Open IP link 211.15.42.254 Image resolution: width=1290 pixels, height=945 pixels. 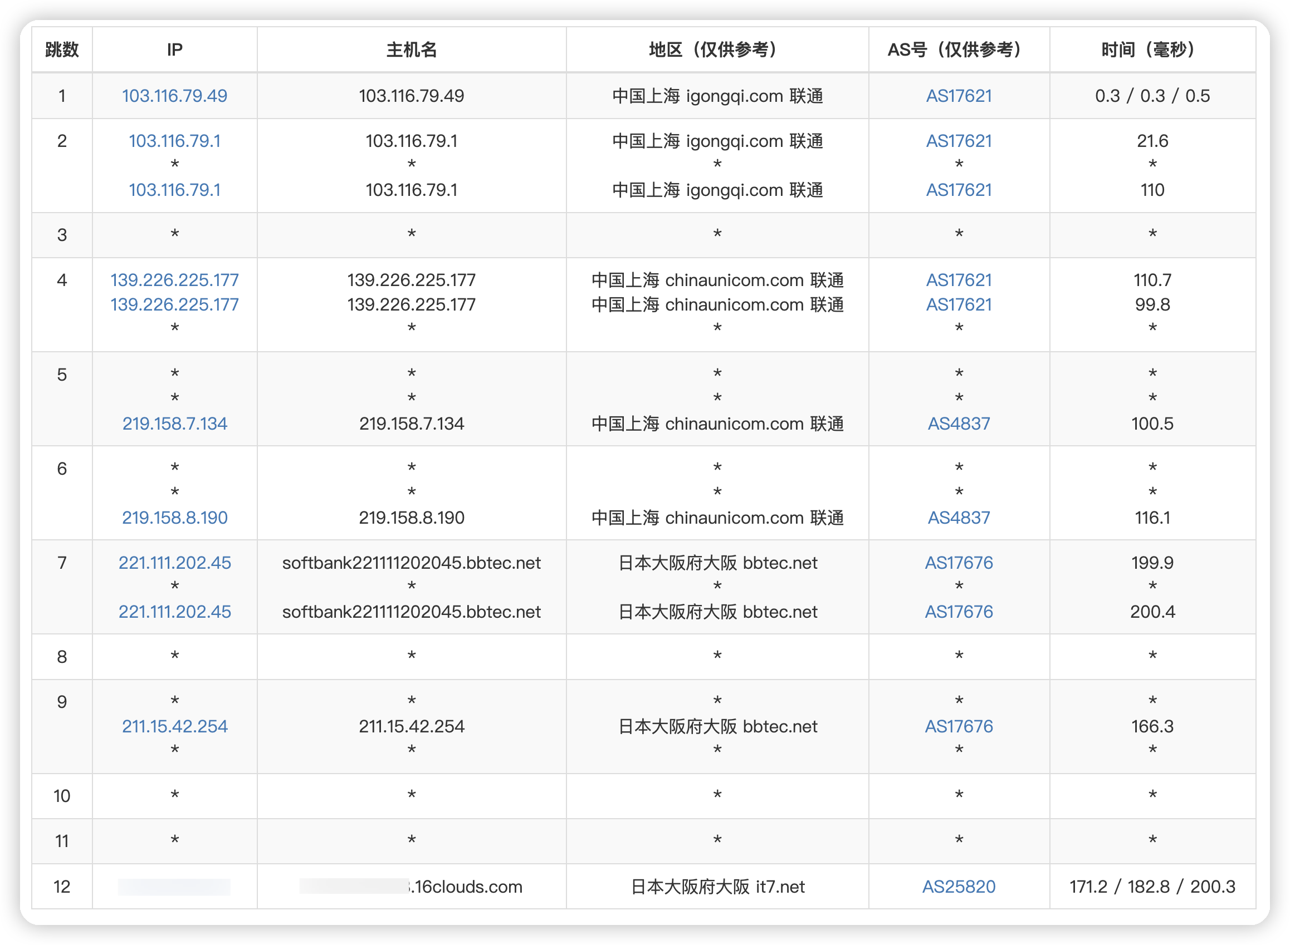coord(175,726)
